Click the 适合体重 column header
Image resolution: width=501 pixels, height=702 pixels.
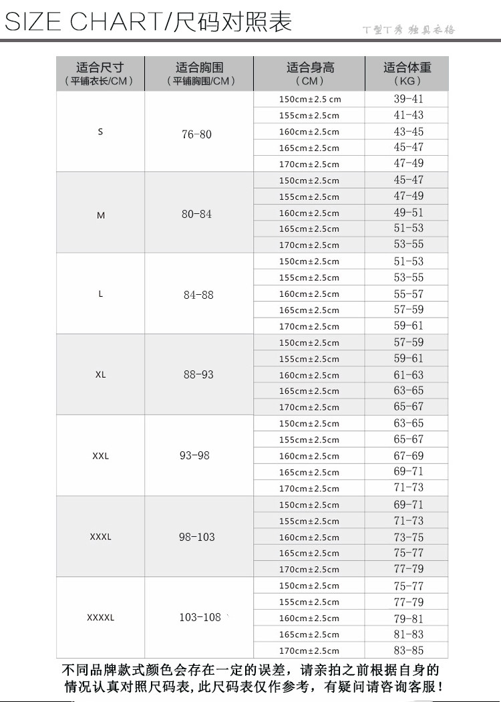pos(407,74)
